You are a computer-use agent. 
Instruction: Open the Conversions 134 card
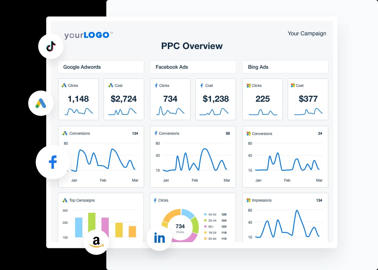pos(101,156)
